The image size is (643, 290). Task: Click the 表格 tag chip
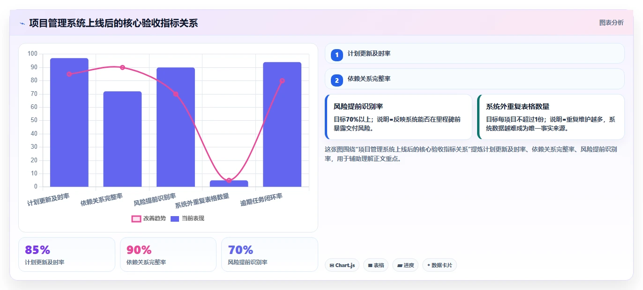point(376,265)
